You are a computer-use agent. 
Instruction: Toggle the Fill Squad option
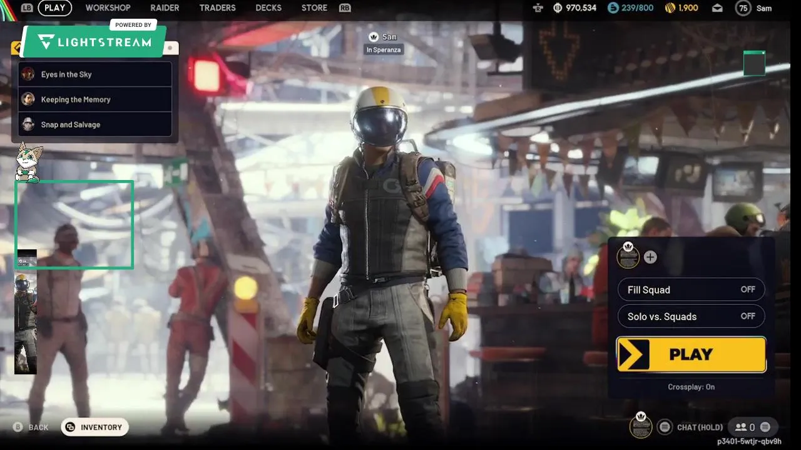pos(691,290)
